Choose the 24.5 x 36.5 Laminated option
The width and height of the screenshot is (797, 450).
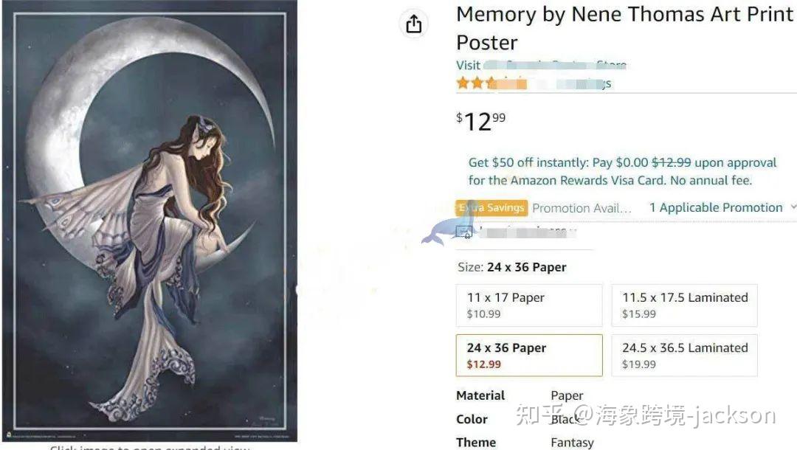684,356
